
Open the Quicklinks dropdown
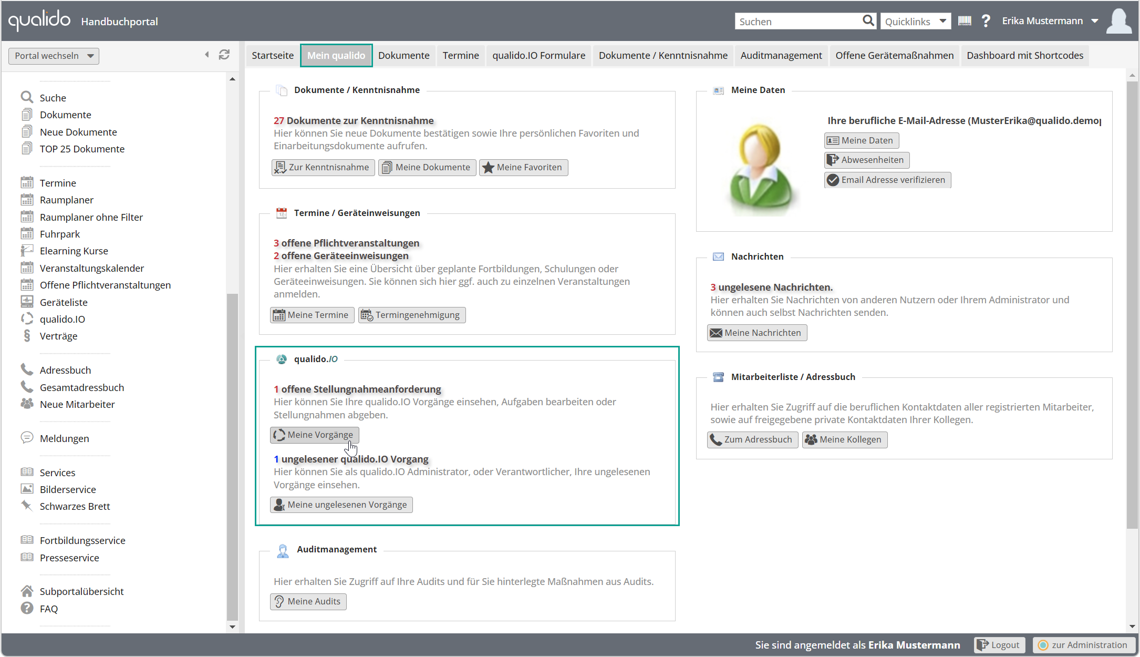tap(916, 21)
